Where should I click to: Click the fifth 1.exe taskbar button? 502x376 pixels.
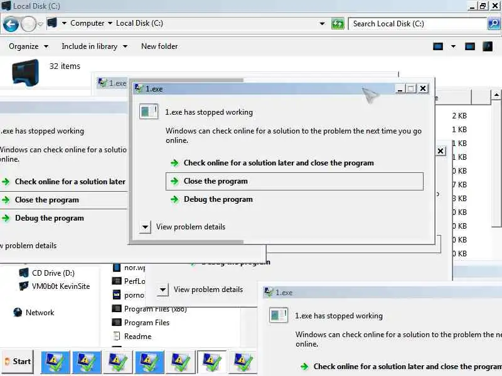(x=181, y=362)
